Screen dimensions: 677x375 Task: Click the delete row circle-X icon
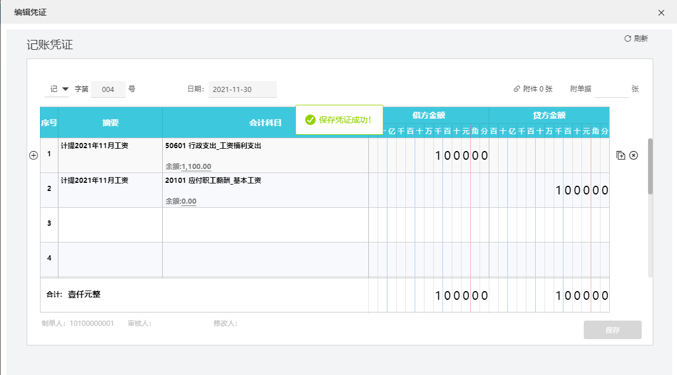point(634,155)
